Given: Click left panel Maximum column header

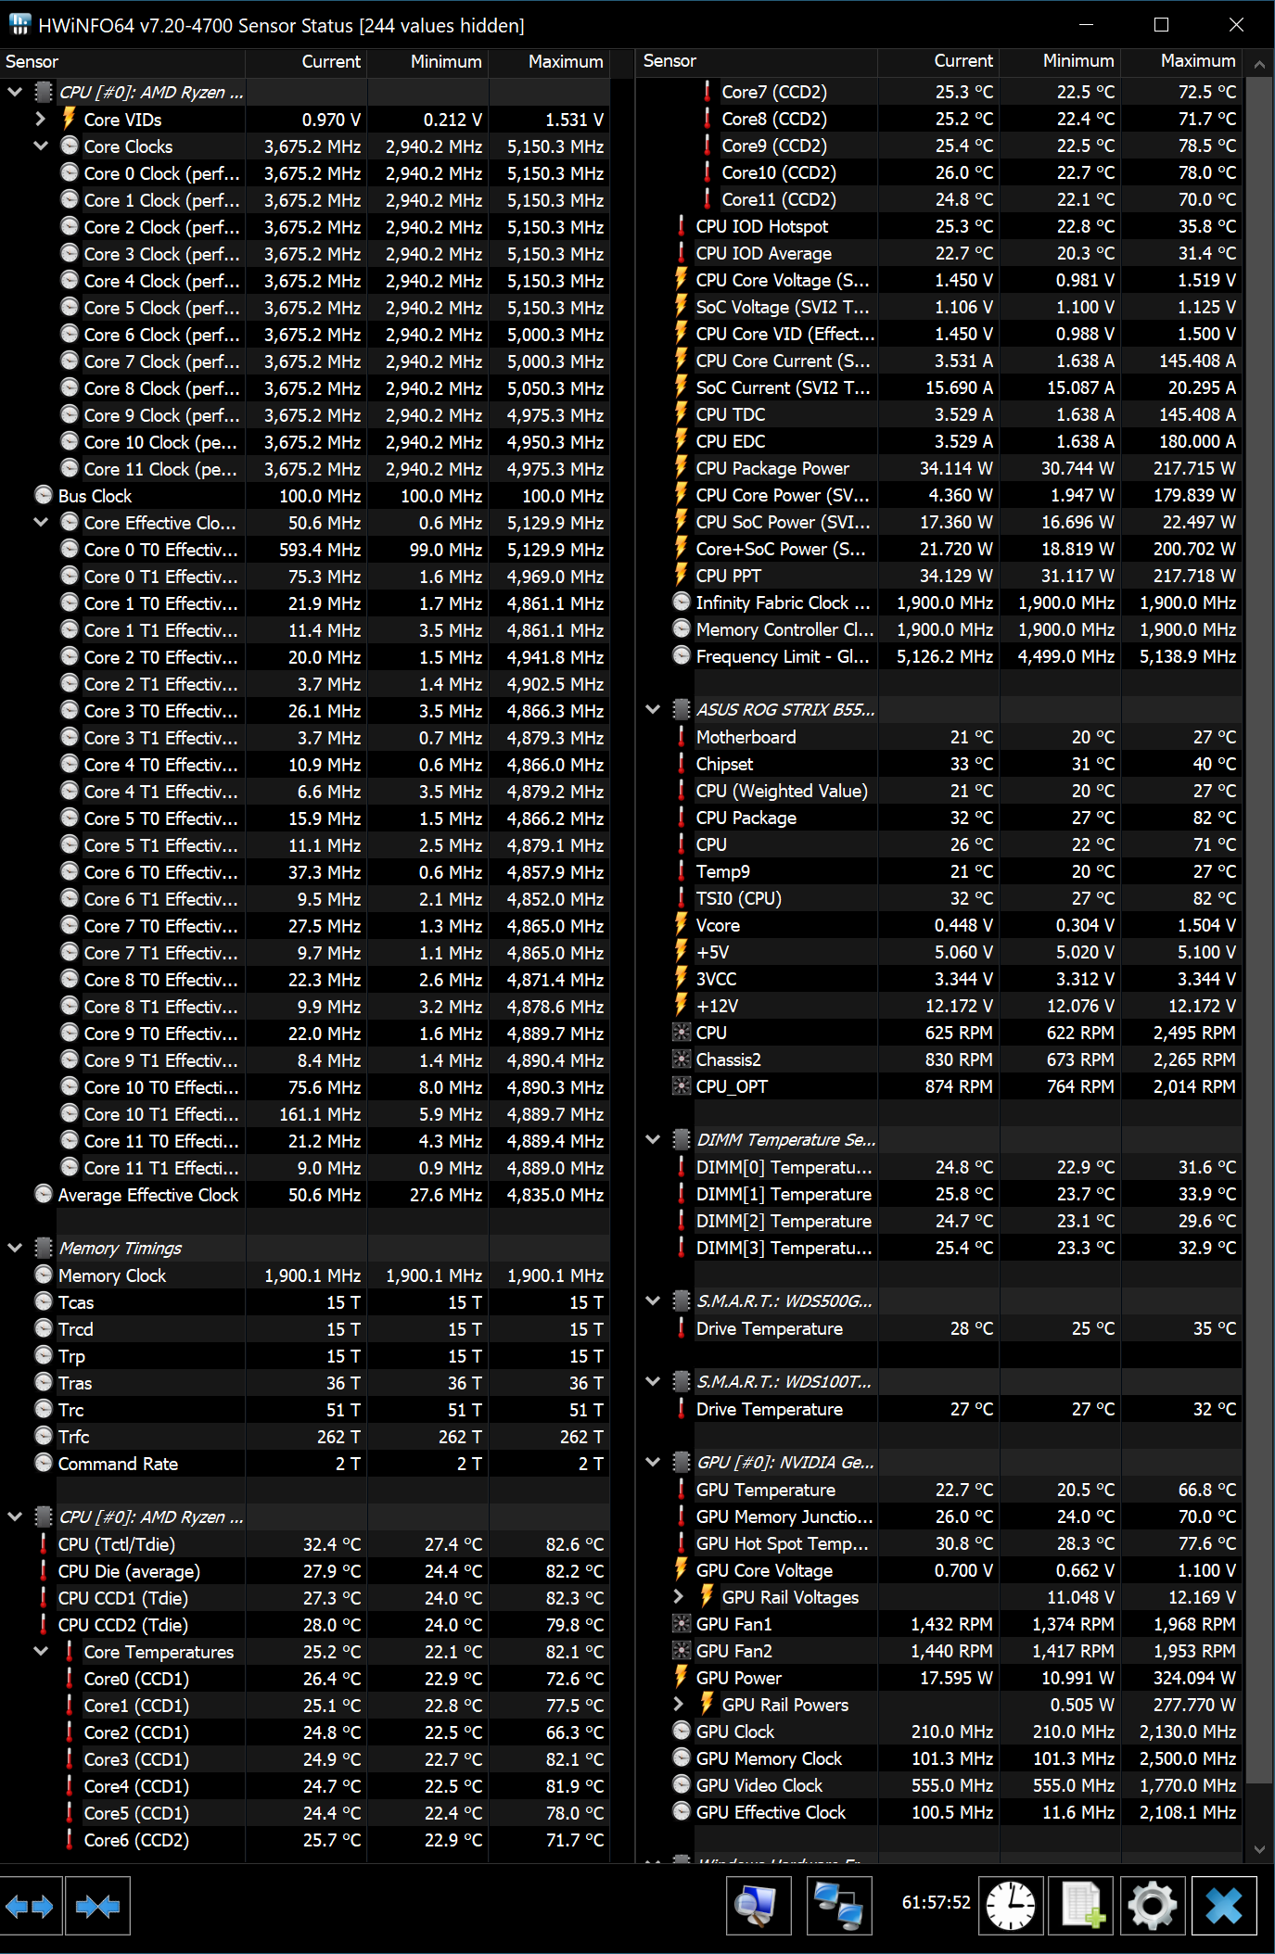Looking at the screenshot, I should [x=549, y=61].
